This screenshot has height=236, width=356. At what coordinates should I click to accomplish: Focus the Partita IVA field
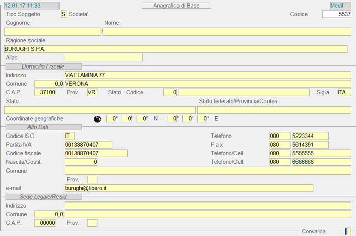(x=88, y=145)
